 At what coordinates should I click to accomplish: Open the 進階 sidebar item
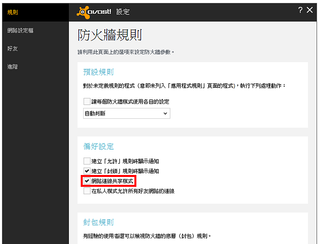click(x=12, y=67)
